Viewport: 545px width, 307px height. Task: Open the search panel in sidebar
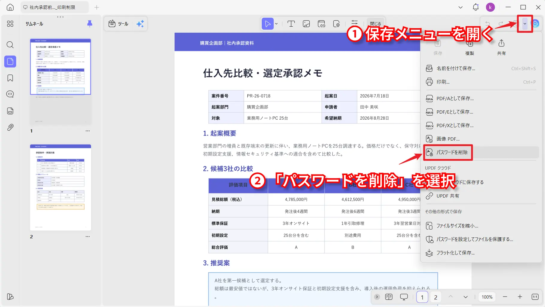[10, 45]
